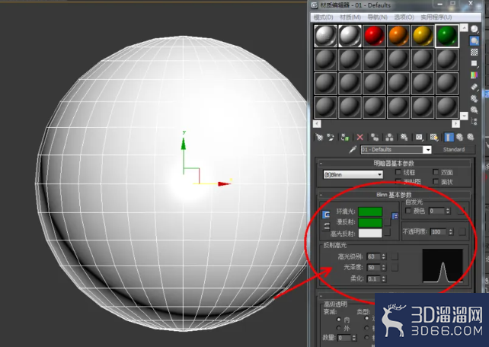
Task: Toggle Show Shaded Material in Viewport icon
Action: 434,137
